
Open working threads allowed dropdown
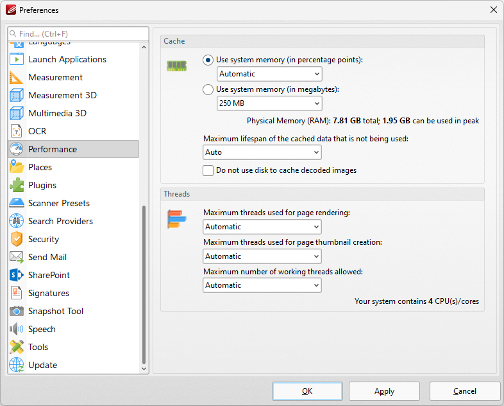(262, 285)
